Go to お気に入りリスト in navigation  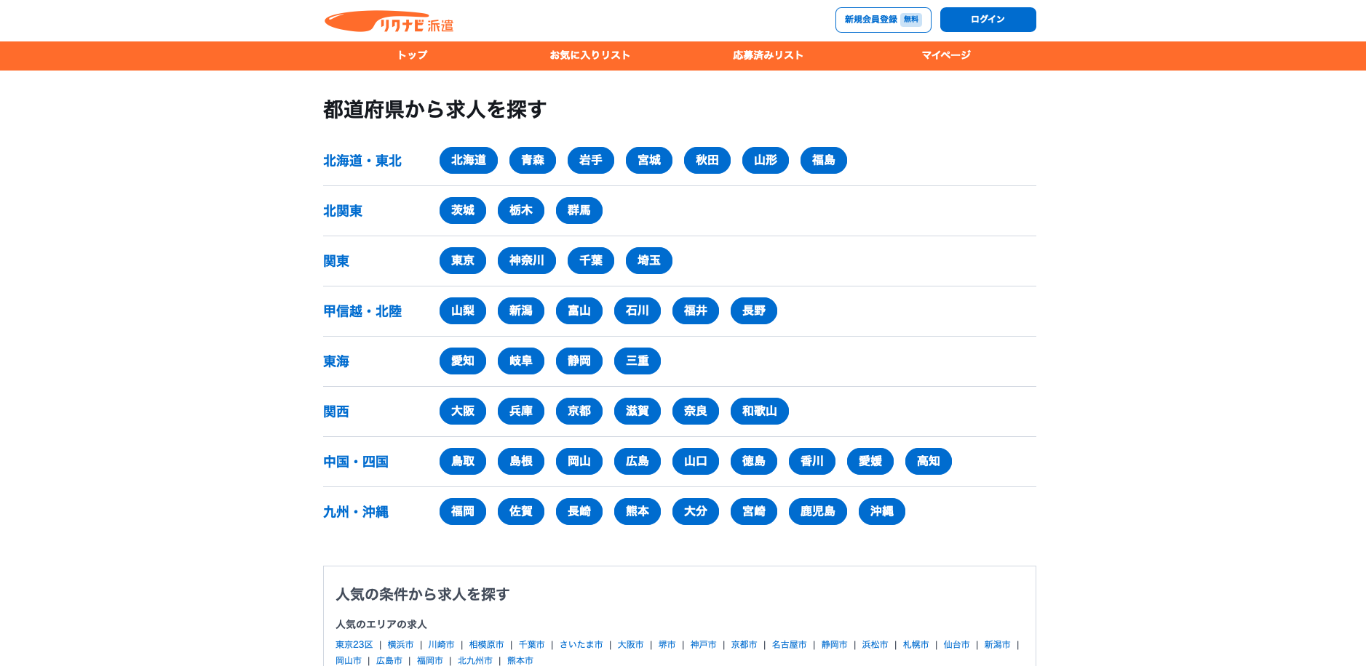click(589, 55)
